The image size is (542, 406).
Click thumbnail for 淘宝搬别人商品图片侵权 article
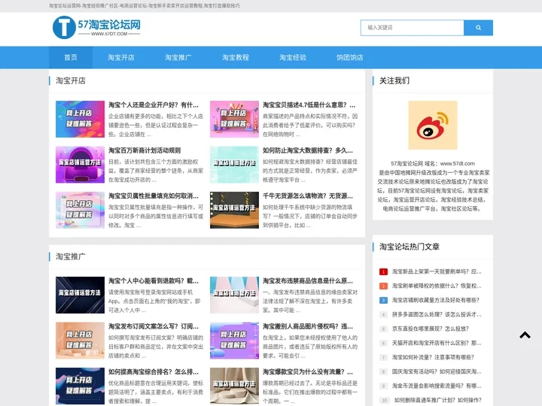234,341
